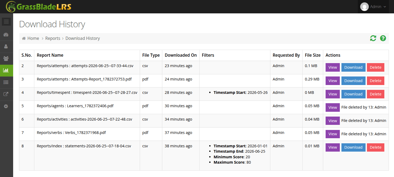Delete the statements csv report
Image resolution: width=394 pixels, height=177 pixels.
pos(375,147)
